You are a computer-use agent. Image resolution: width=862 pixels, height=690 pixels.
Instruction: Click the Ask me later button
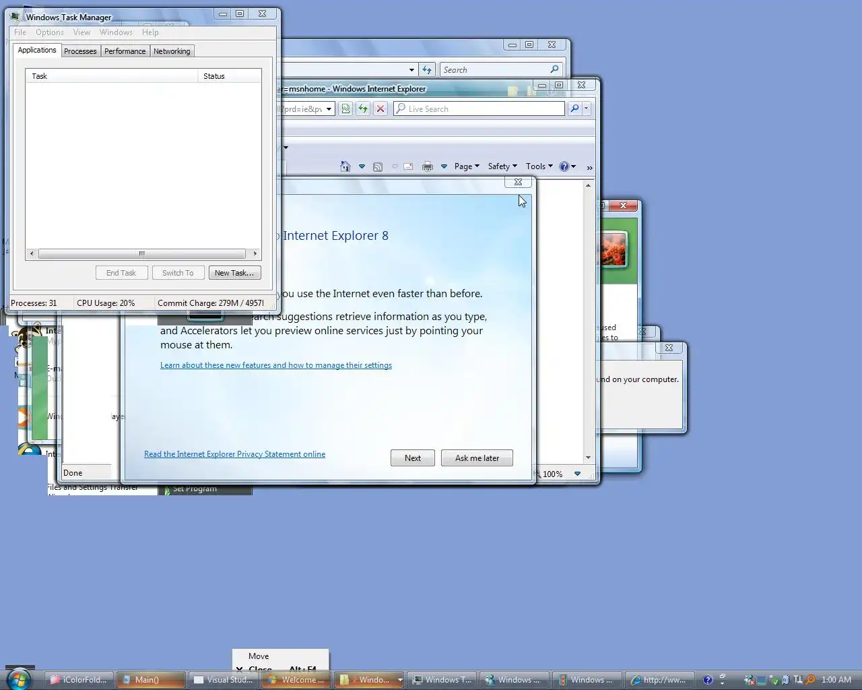pos(477,458)
